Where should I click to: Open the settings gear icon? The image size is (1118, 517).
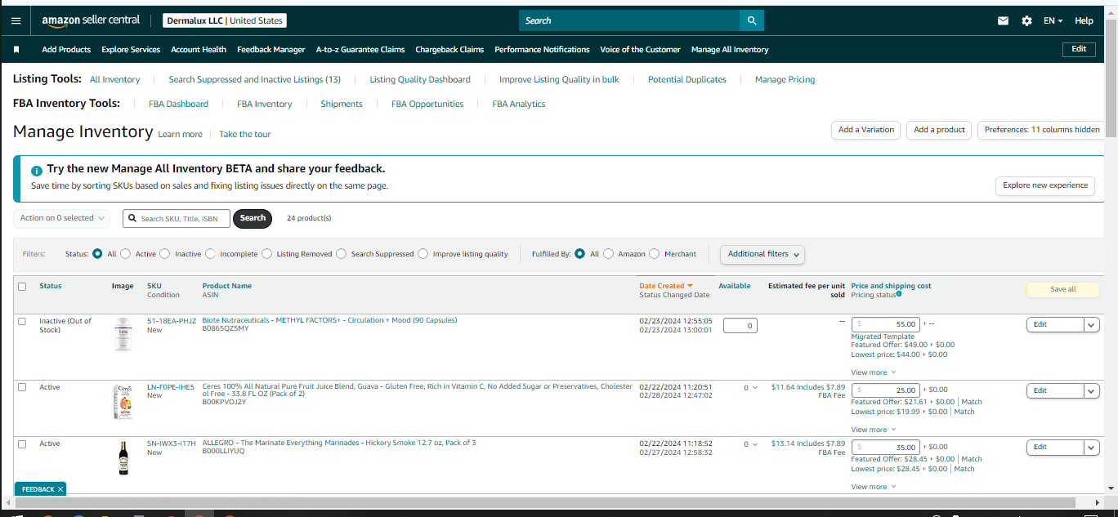click(1026, 21)
